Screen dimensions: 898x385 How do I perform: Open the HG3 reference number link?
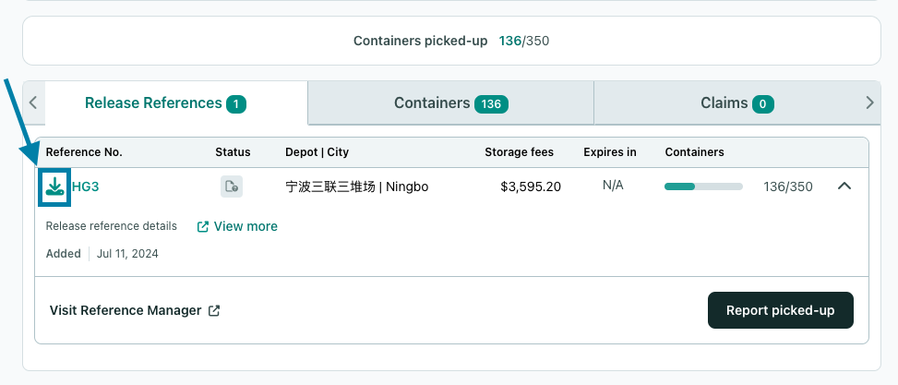(85, 186)
